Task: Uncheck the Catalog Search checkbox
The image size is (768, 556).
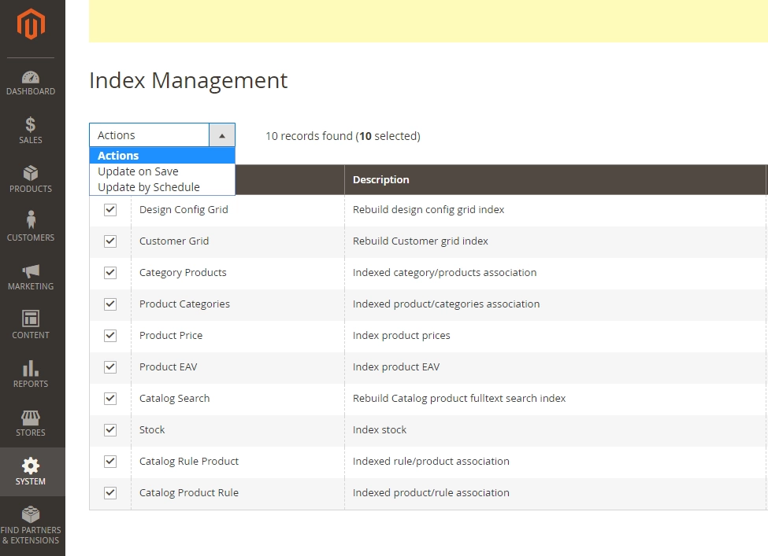Action: [x=110, y=399]
